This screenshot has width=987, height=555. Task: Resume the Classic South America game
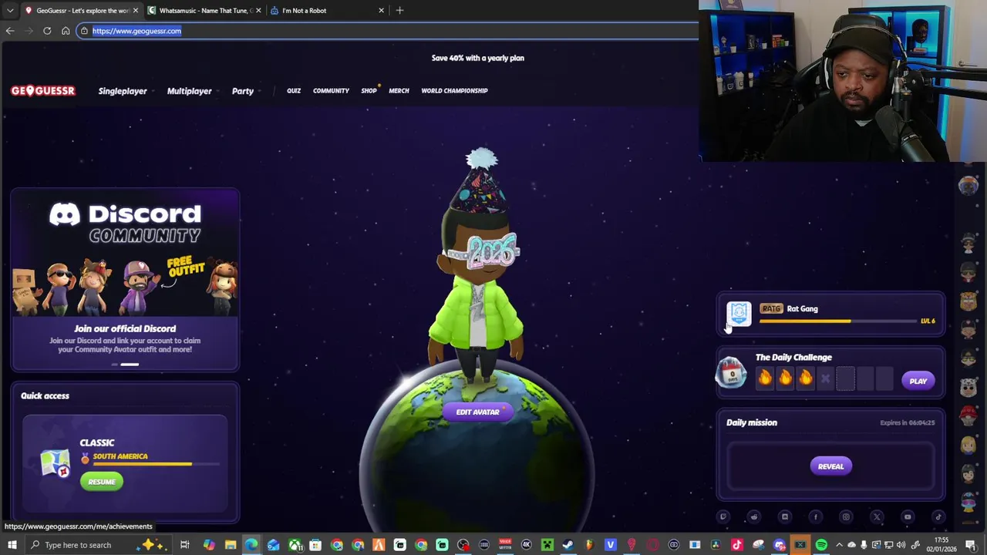(102, 482)
